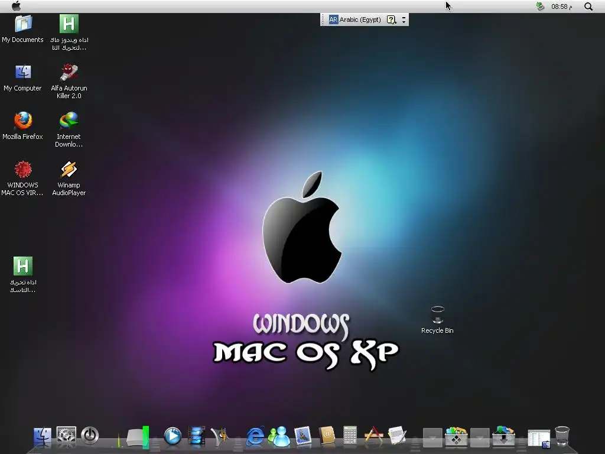Open the applications stack box in dock

click(x=456, y=437)
